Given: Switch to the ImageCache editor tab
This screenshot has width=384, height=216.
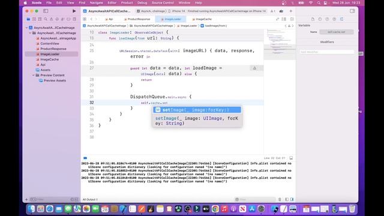Looking at the screenshot, I should click(202, 19).
